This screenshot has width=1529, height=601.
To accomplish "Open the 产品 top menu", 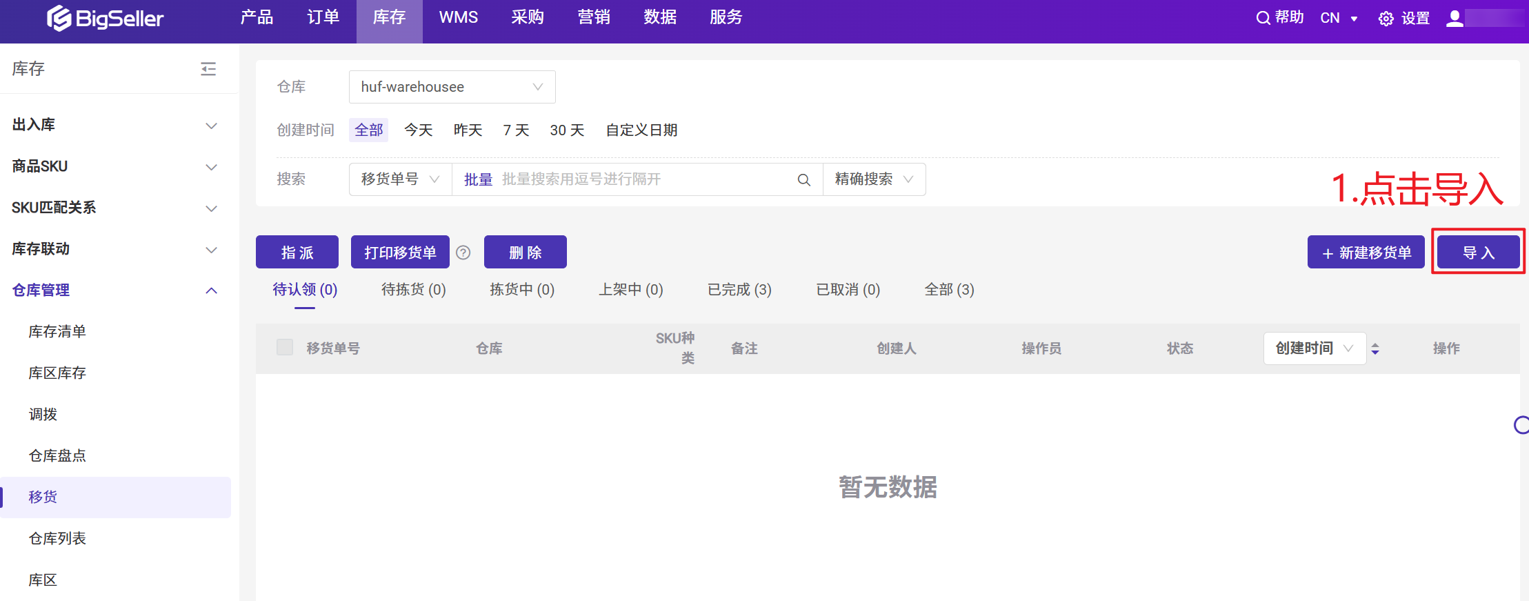I will tap(257, 17).
